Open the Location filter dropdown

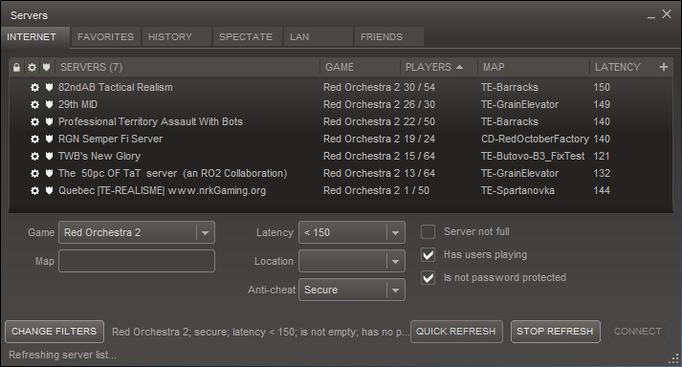pyautogui.click(x=351, y=261)
